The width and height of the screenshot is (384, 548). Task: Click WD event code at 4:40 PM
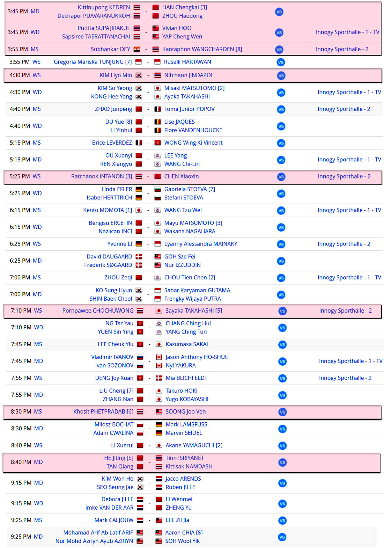point(37,126)
